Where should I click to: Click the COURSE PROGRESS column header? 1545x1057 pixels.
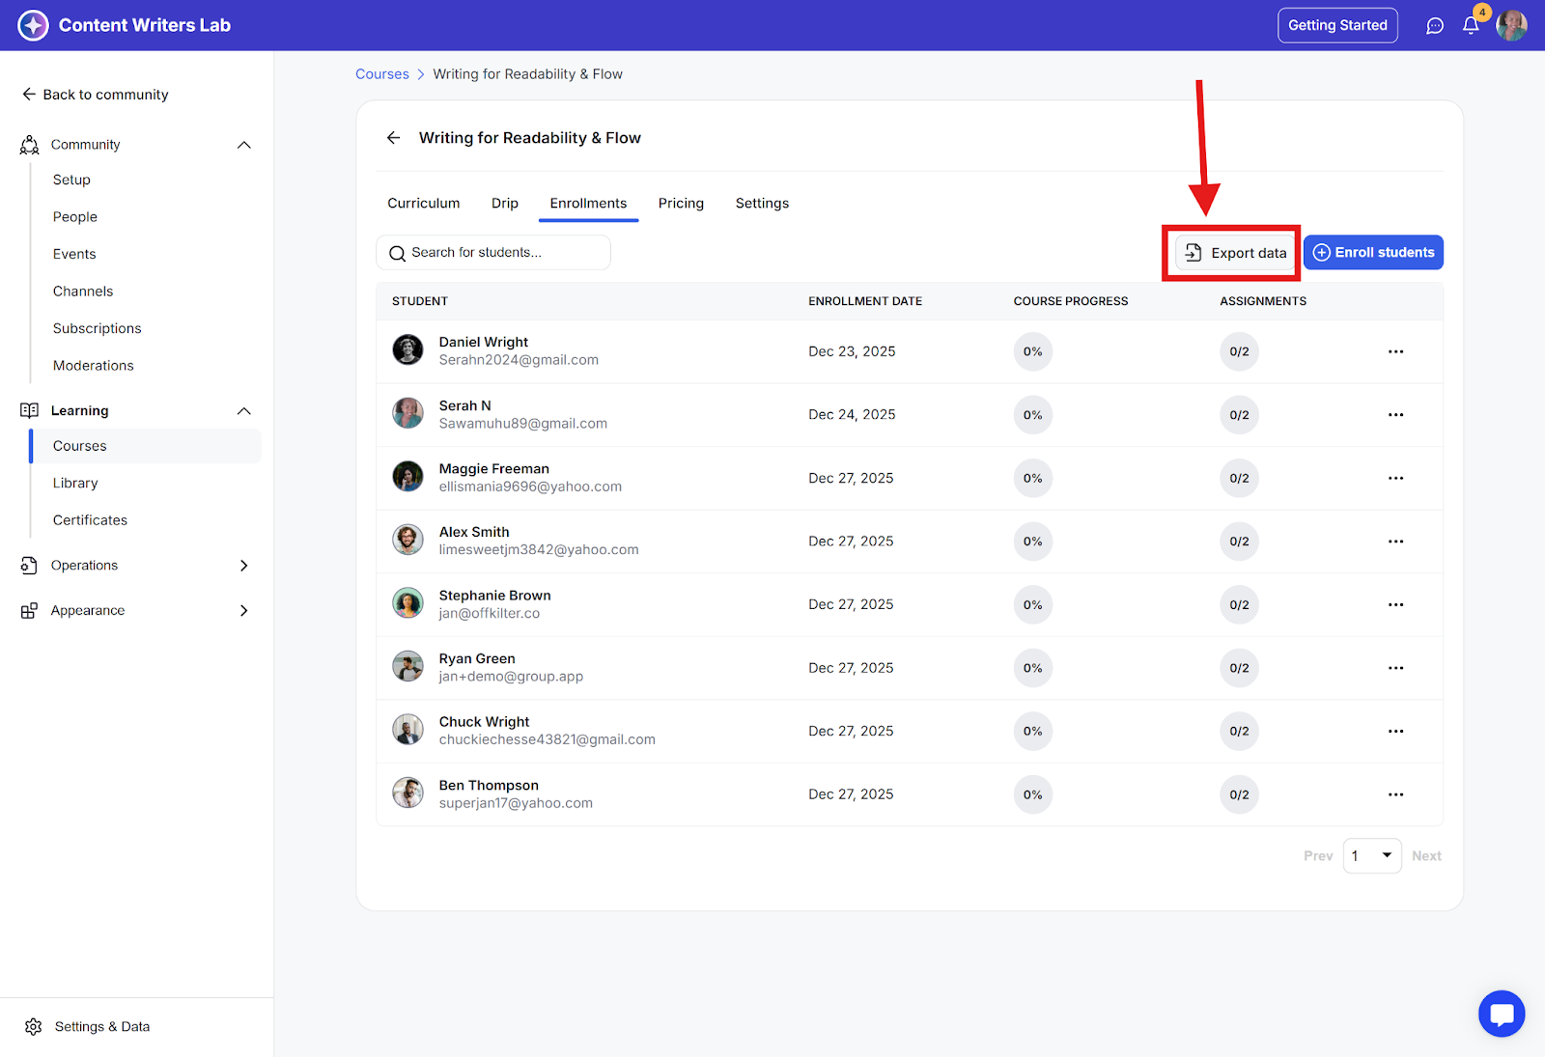[1071, 302]
